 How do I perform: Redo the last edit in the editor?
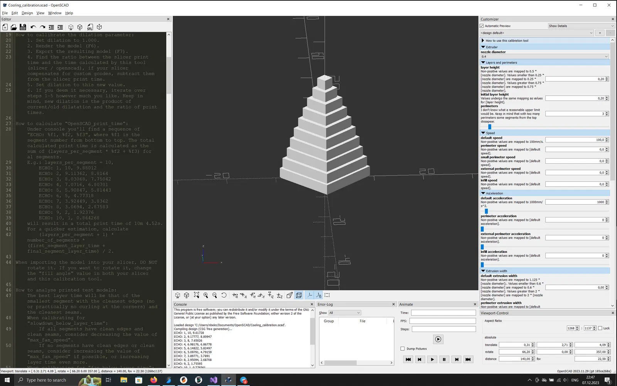pos(42,27)
